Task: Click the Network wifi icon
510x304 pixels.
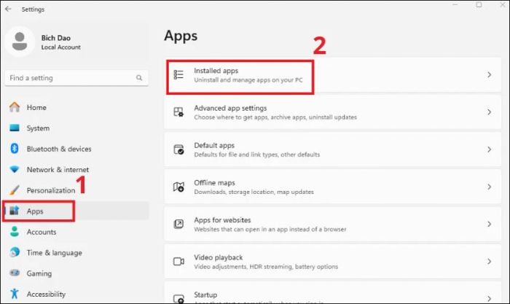Action: [x=15, y=169]
